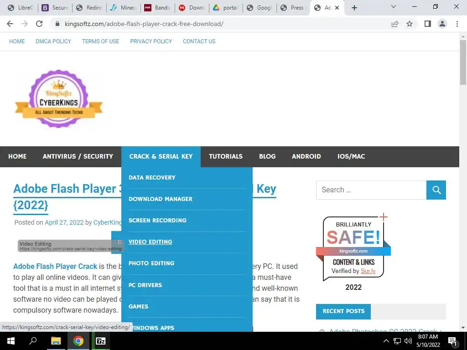This screenshot has width=467, height=350.
Task: Open the IOS/MAC menu item
Action: tap(351, 157)
